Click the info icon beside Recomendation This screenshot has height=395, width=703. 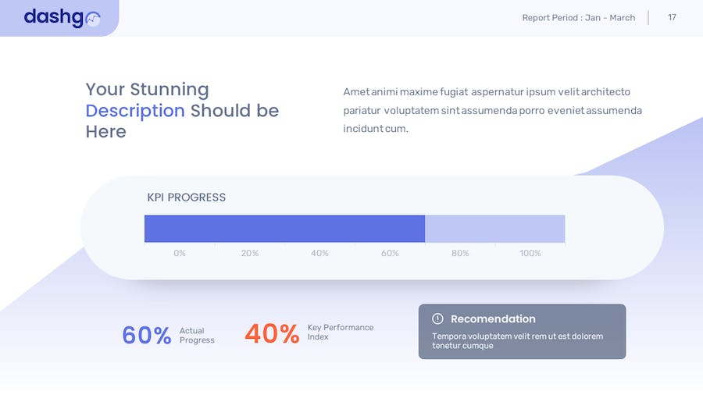pyautogui.click(x=437, y=318)
